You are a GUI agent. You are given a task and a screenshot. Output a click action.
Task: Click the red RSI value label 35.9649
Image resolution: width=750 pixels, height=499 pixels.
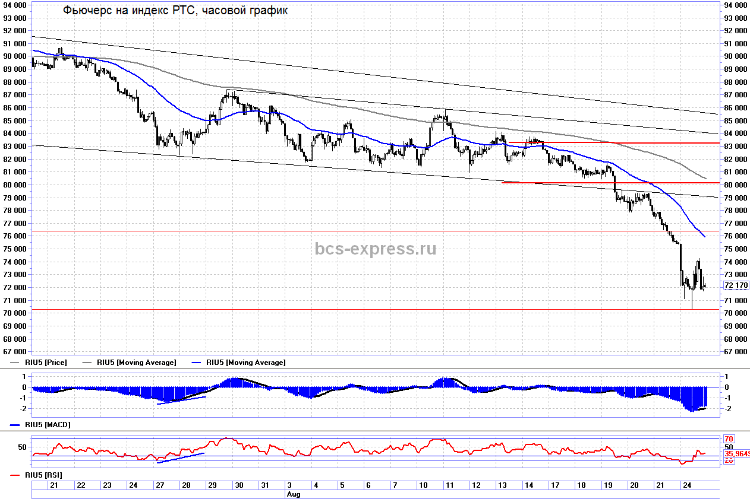tap(736, 454)
